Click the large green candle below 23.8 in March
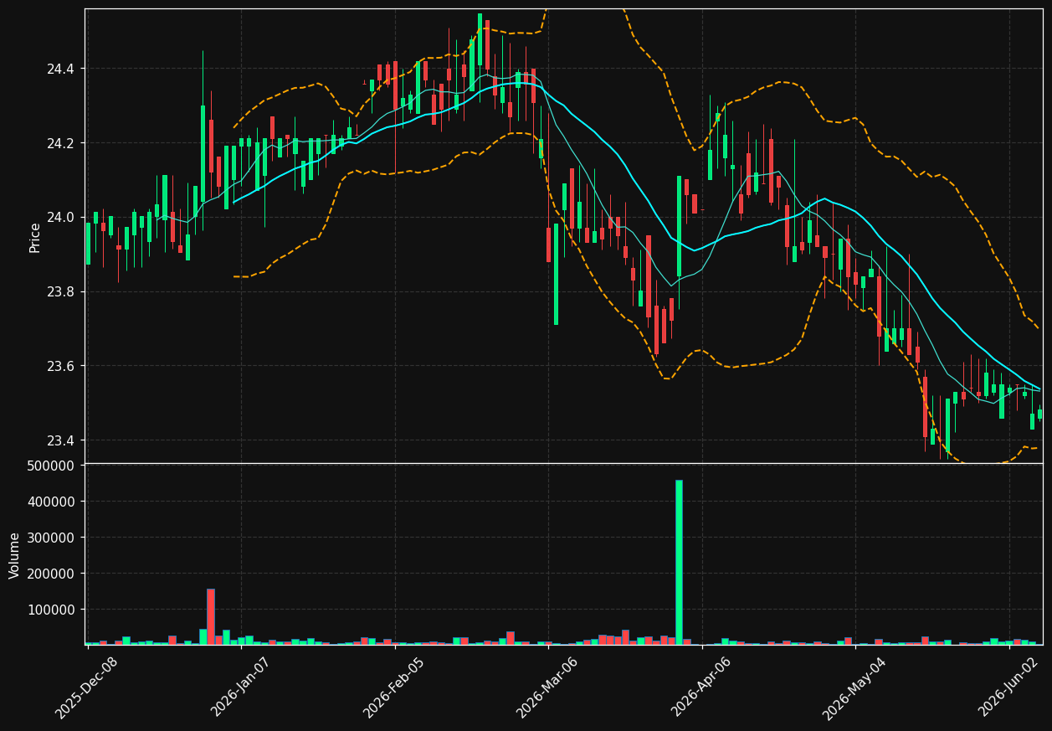 coord(556,274)
